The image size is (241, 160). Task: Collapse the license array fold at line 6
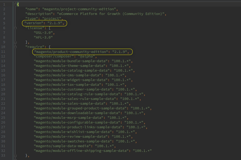click(15, 28)
